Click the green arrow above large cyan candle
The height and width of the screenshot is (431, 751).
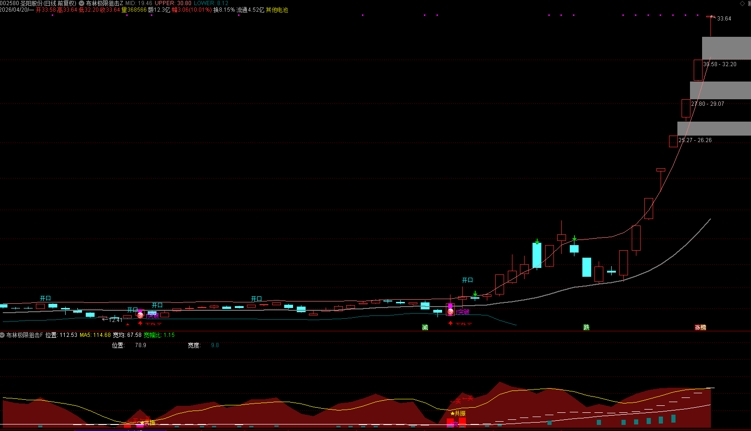point(537,242)
